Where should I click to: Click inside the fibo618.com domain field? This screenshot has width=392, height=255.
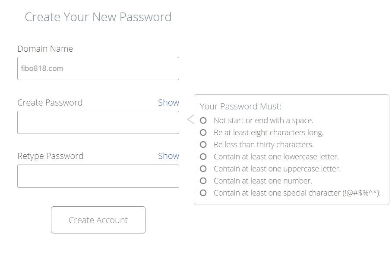98,68
